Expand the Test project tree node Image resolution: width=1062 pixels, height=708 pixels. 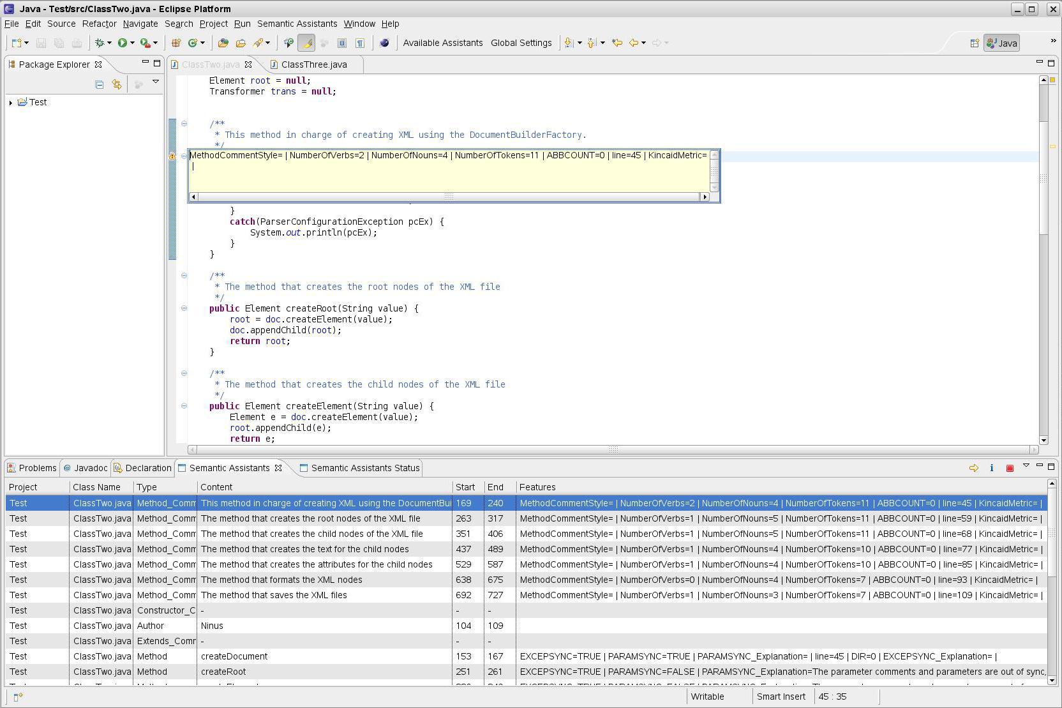(x=11, y=103)
